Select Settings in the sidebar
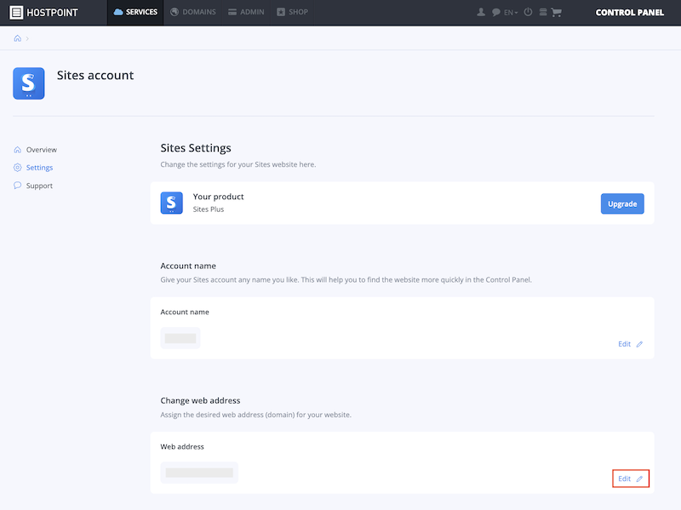 point(33,167)
